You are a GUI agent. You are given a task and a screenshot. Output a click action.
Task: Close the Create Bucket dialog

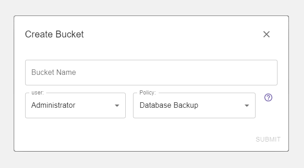[267, 34]
